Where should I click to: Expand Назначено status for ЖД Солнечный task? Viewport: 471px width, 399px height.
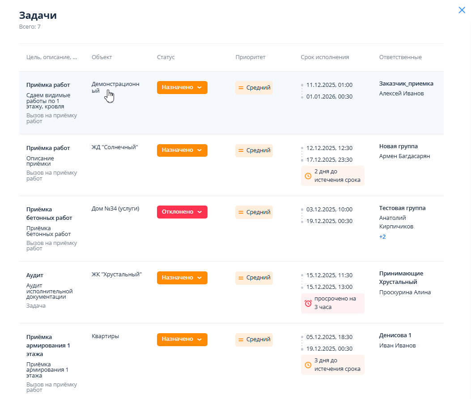182,150
